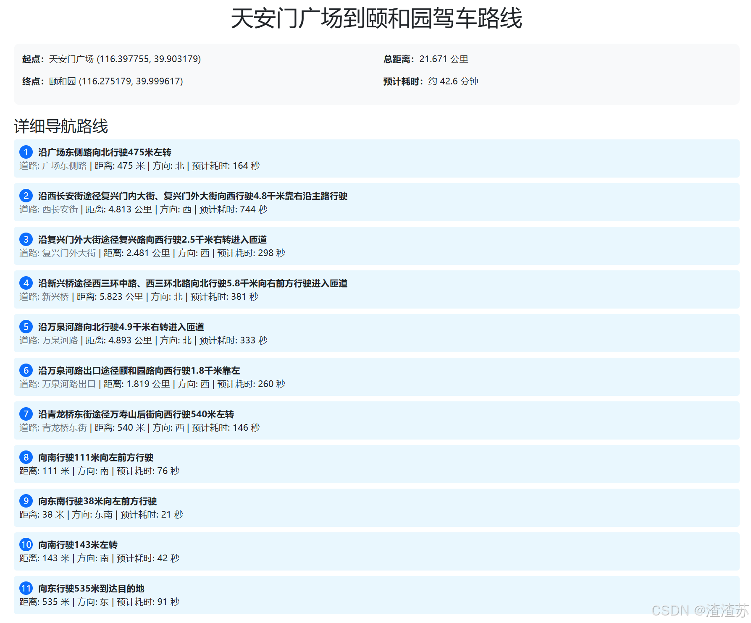
Task: Click instruction 沿复兴门外大街途径复兴路向西行驶2.5千米
Action: (x=152, y=239)
